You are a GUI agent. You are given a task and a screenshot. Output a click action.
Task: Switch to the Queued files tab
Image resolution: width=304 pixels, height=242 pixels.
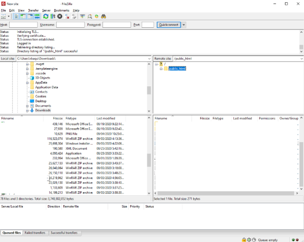pos(12,233)
